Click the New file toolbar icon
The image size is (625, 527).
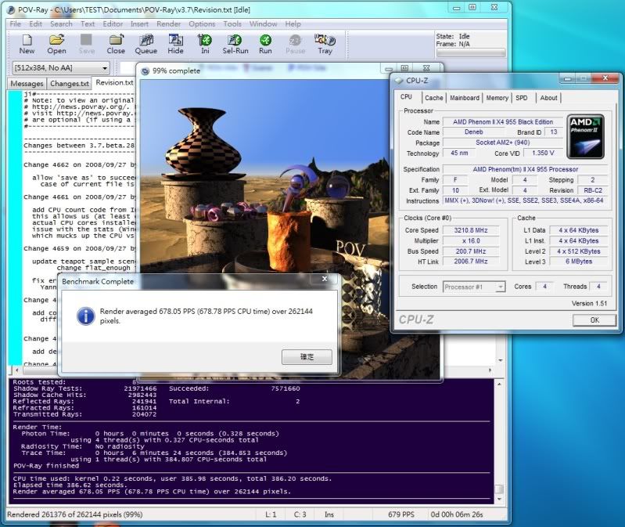[x=27, y=44]
